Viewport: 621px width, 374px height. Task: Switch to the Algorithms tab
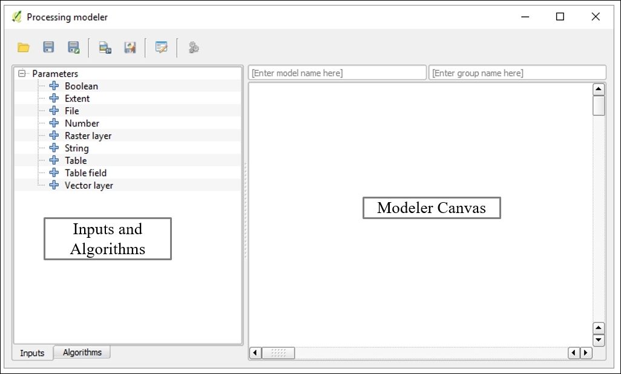tap(82, 352)
